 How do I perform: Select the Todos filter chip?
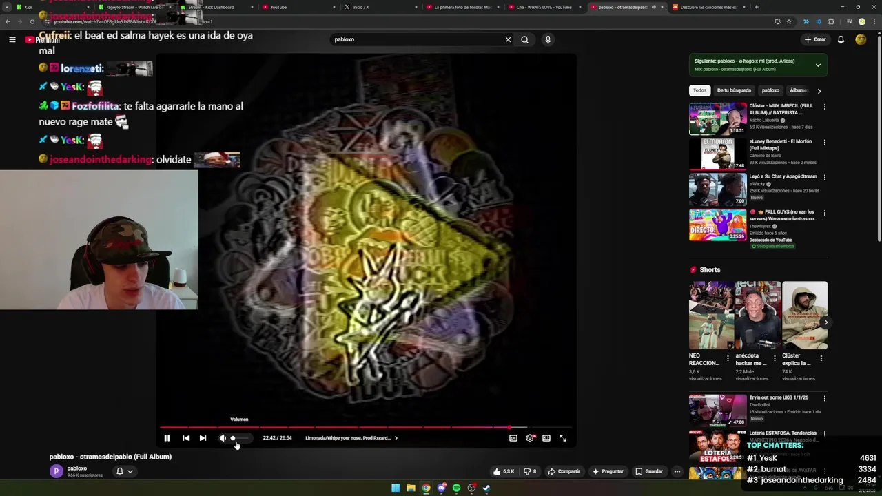tap(699, 90)
